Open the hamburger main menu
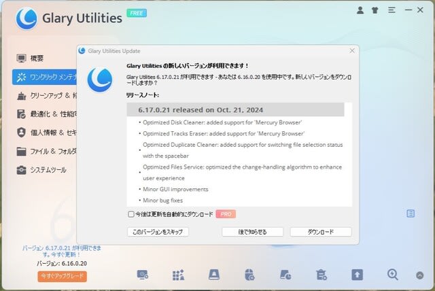 click(x=391, y=10)
